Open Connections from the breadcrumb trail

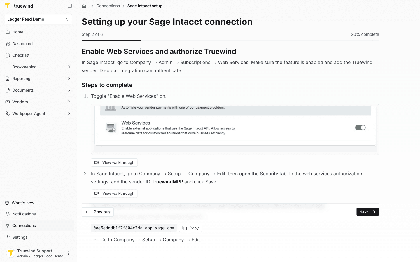pos(108,6)
